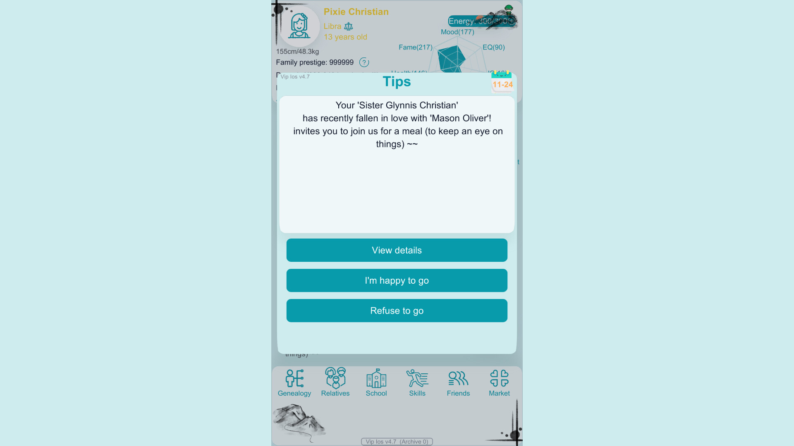794x446 pixels.
Task: Open the School panel
Action: pyautogui.click(x=376, y=381)
